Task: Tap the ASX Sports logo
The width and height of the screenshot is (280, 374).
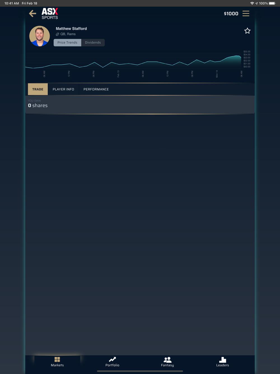Action: (50, 13)
